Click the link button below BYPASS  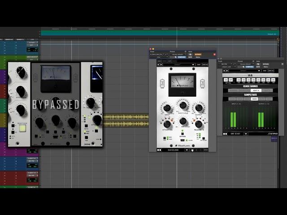(x=183, y=140)
